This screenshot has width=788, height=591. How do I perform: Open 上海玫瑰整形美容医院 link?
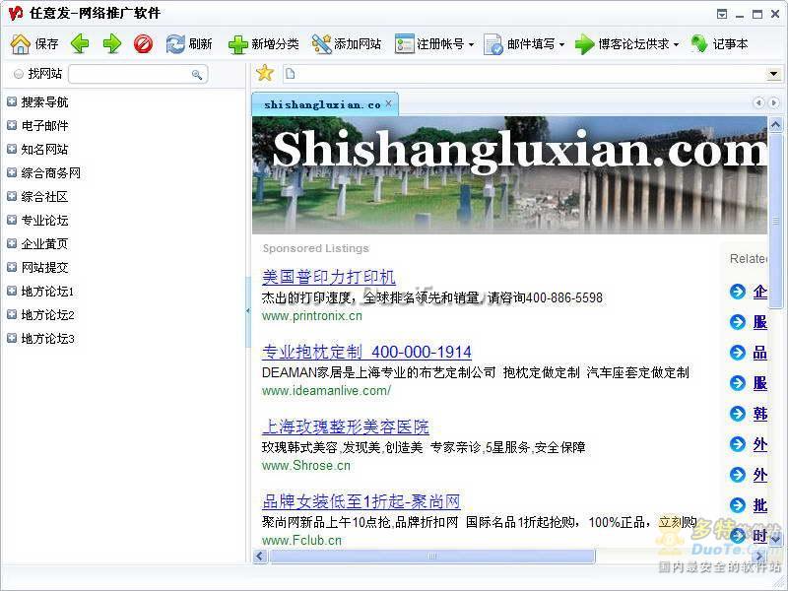tap(346, 427)
